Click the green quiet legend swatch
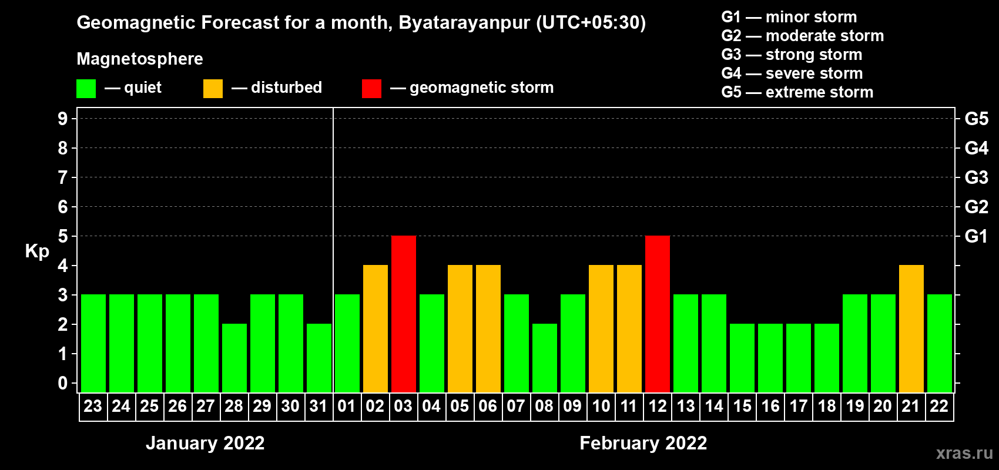Viewport: 999px width, 470px height. point(86,89)
